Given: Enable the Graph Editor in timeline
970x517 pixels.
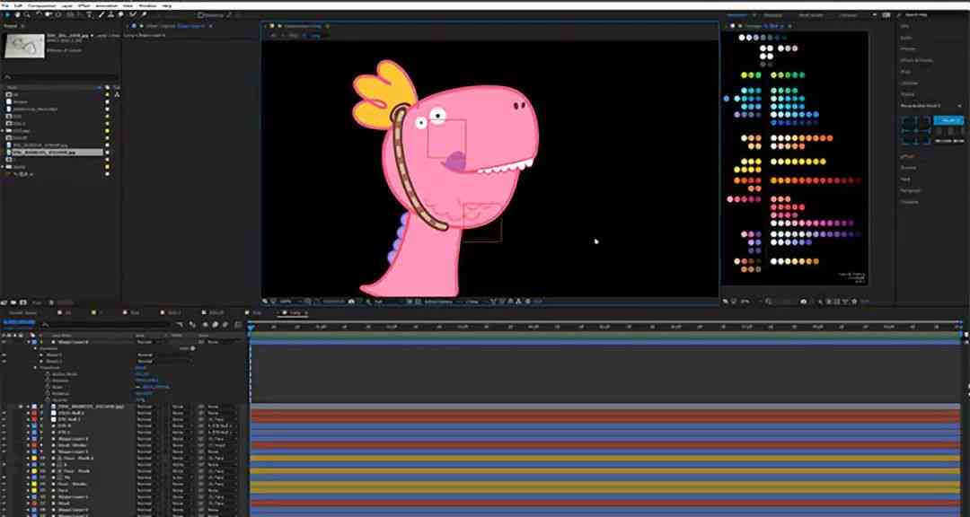Looking at the screenshot, I should click(x=238, y=325).
